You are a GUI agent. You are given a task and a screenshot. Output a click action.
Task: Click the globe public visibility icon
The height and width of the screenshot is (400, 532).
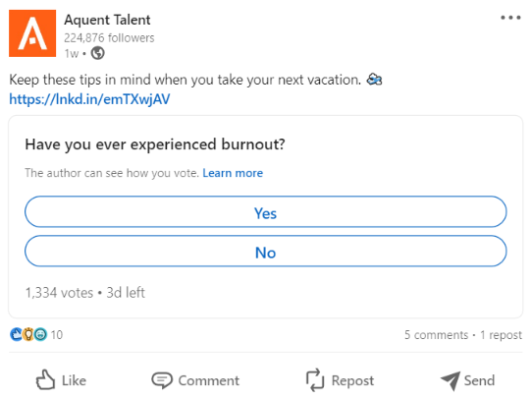[x=98, y=53]
